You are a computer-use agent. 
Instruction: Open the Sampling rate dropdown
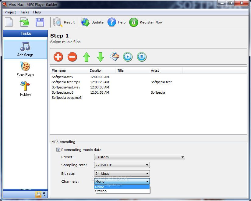pyautogui.click(x=122, y=165)
